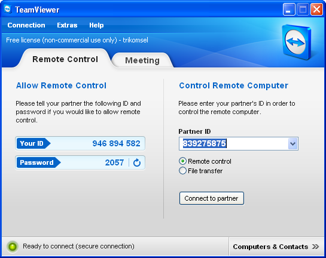Click the Password label
The height and width of the screenshot is (258, 326).
tap(38, 162)
